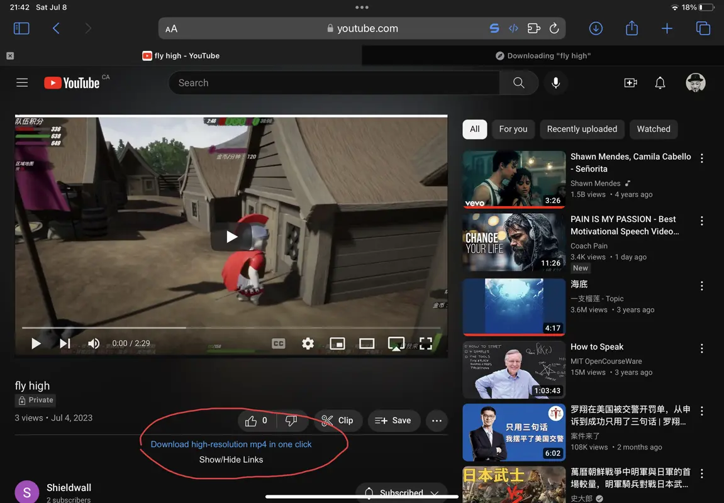Open the player settings gear
The height and width of the screenshot is (503, 724).
pyautogui.click(x=308, y=343)
